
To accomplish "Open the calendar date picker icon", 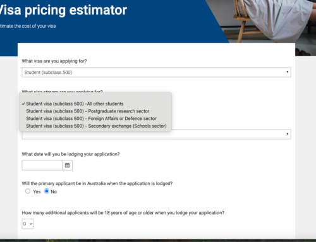I will (x=68, y=166).
